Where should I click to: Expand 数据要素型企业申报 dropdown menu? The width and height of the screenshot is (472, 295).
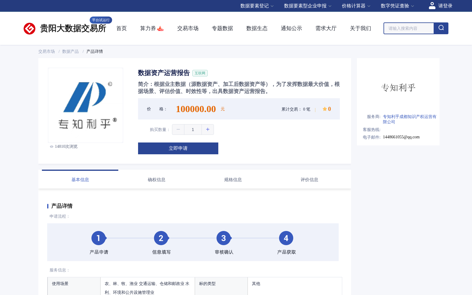point(308,6)
